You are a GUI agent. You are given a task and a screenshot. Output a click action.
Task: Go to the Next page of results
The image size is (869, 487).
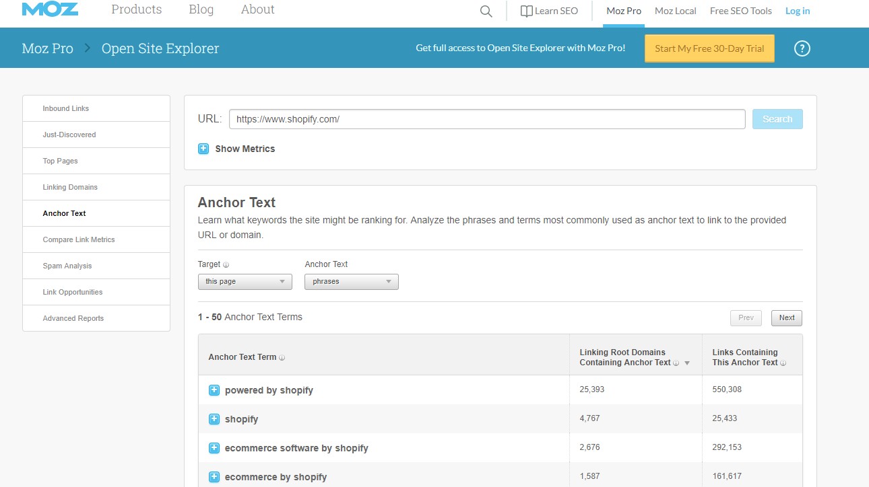point(787,318)
